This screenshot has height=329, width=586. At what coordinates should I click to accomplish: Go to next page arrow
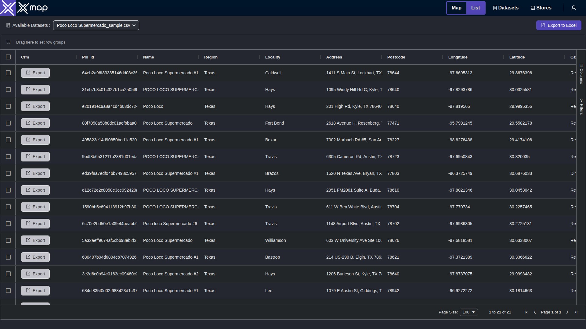567,312
